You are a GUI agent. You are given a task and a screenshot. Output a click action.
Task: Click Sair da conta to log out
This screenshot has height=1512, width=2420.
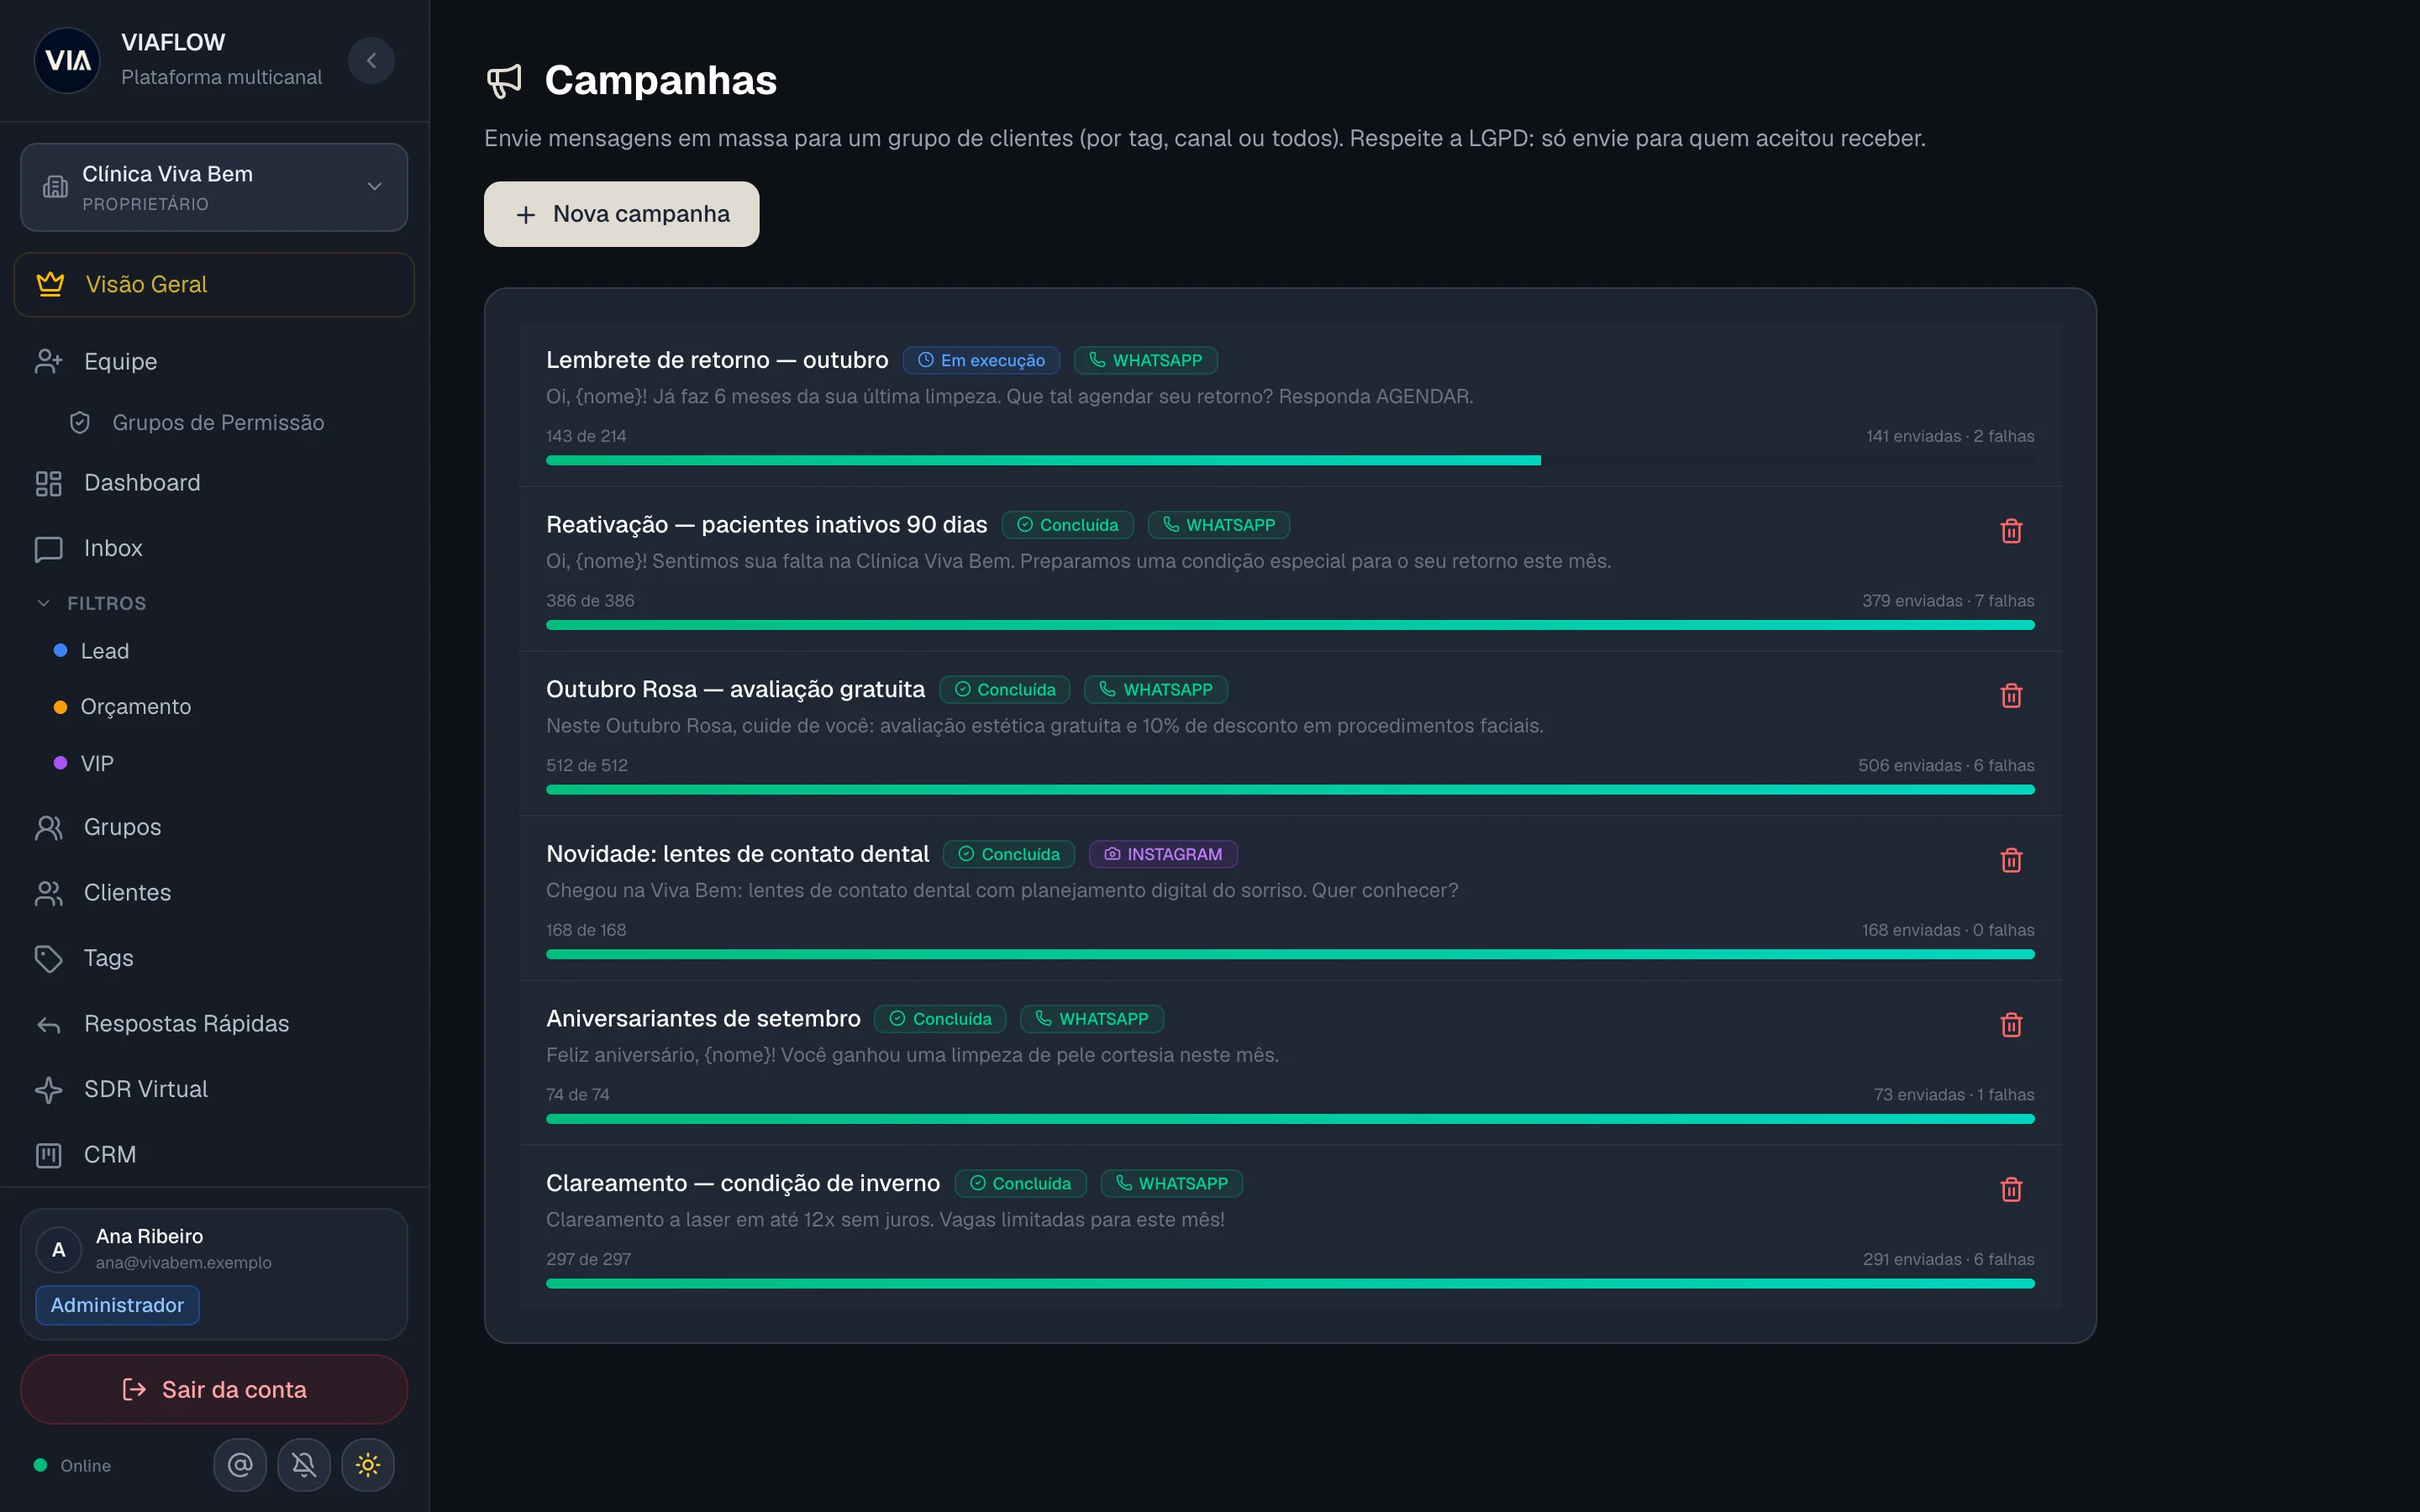tap(214, 1389)
